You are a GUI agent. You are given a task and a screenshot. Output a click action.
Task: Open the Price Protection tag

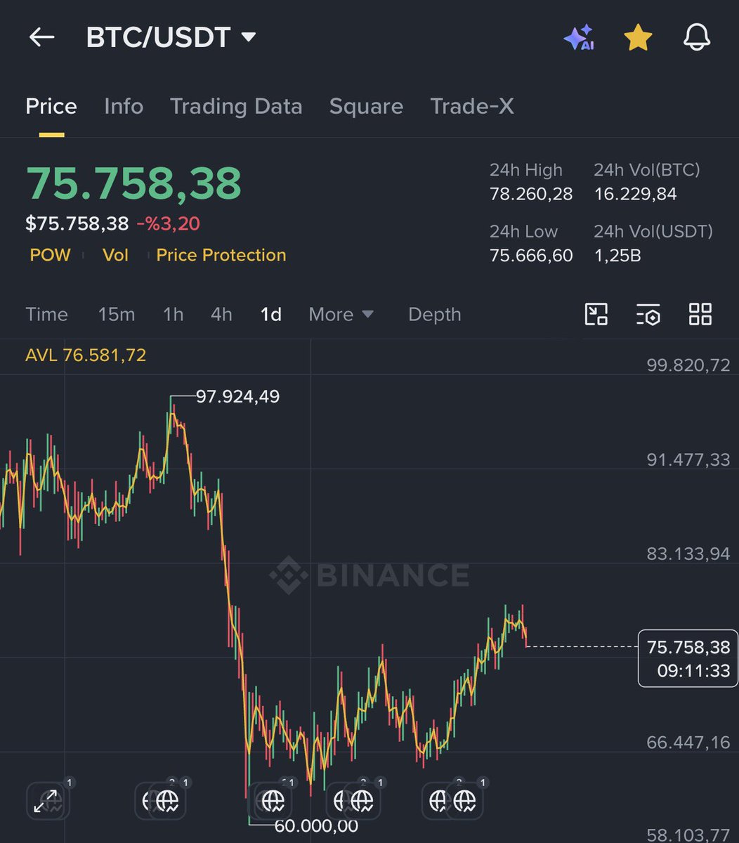point(221,255)
